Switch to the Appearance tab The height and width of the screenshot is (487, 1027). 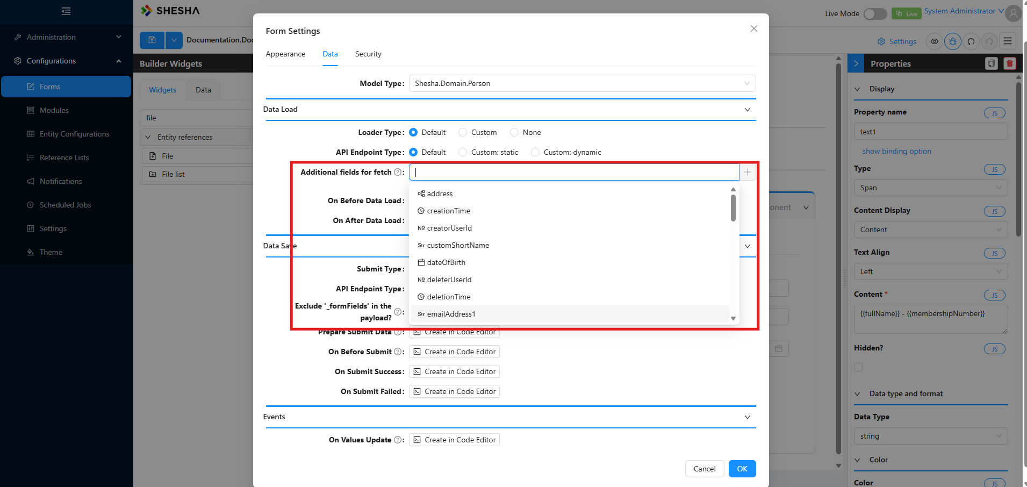point(285,54)
